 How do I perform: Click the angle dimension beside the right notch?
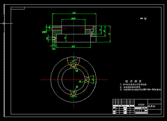click(93, 80)
